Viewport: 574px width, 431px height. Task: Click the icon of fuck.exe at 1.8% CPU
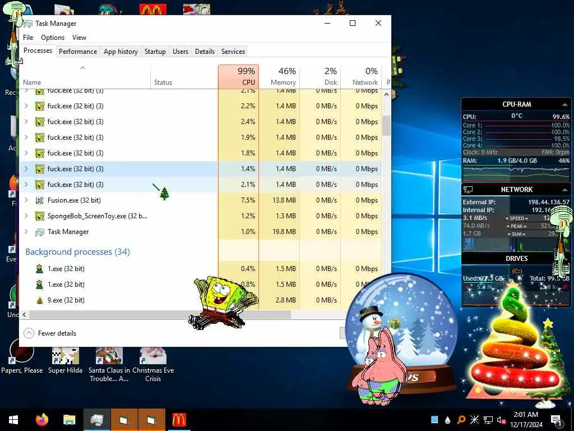[x=40, y=153]
